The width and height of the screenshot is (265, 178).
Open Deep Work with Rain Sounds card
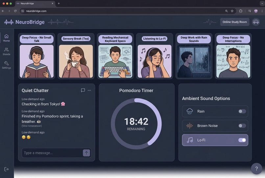pyautogui.click(x=194, y=56)
